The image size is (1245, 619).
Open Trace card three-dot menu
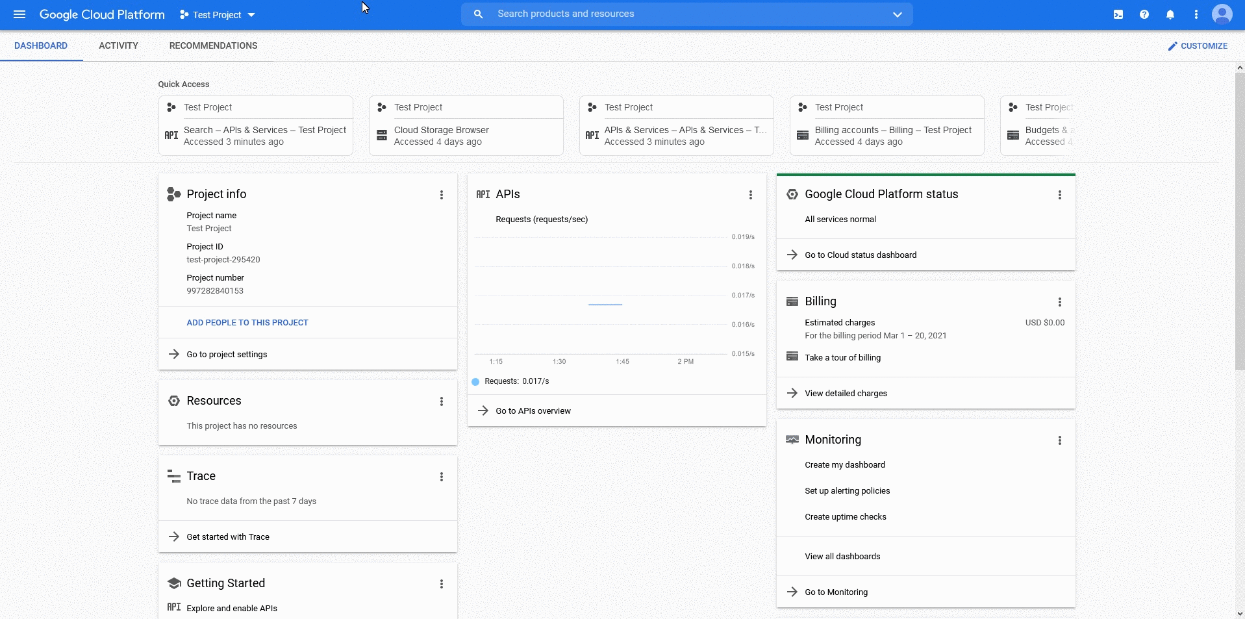click(442, 477)
